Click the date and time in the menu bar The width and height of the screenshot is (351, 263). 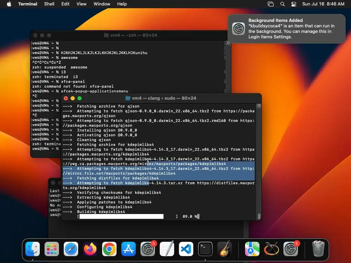[323, 4]
